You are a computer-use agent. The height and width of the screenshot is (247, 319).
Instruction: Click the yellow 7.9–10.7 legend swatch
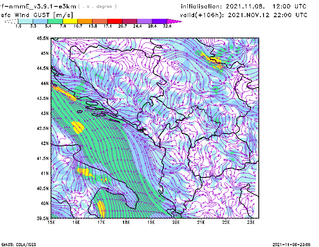click(70, 21)
